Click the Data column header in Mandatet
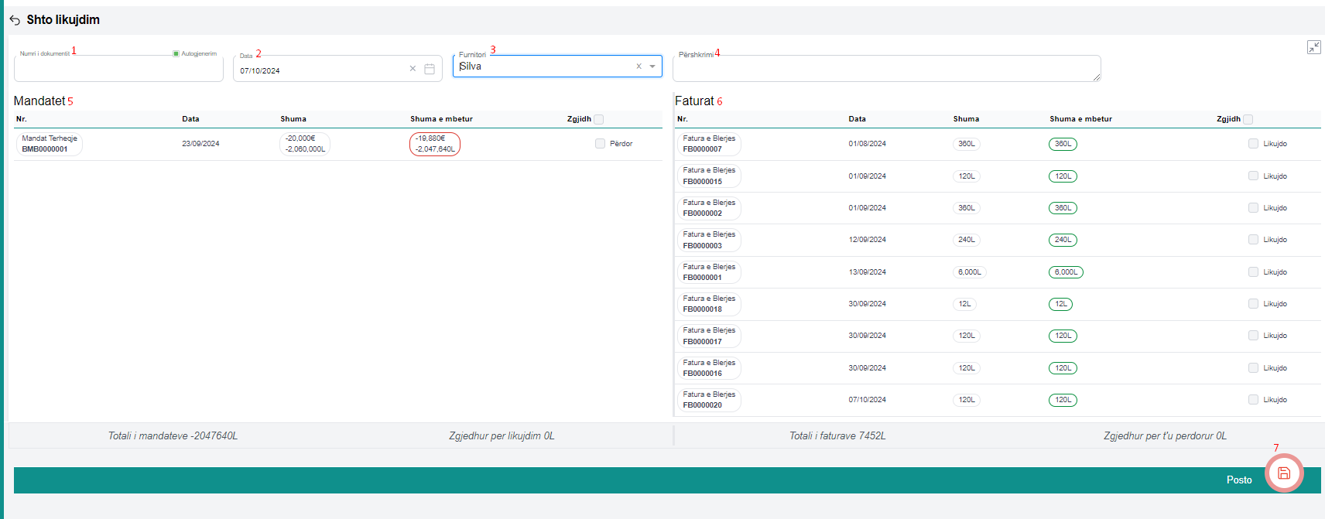Screen dimensions: 1325x519 [x=190, y=119]
